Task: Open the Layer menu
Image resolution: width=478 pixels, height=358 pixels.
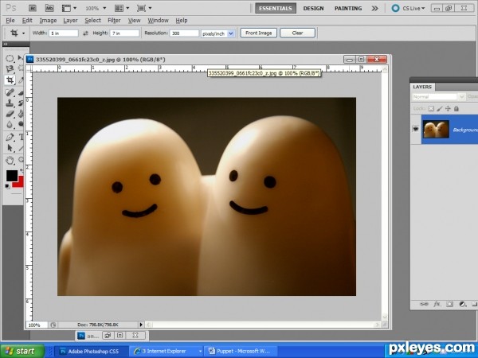Action: [70, 21]
